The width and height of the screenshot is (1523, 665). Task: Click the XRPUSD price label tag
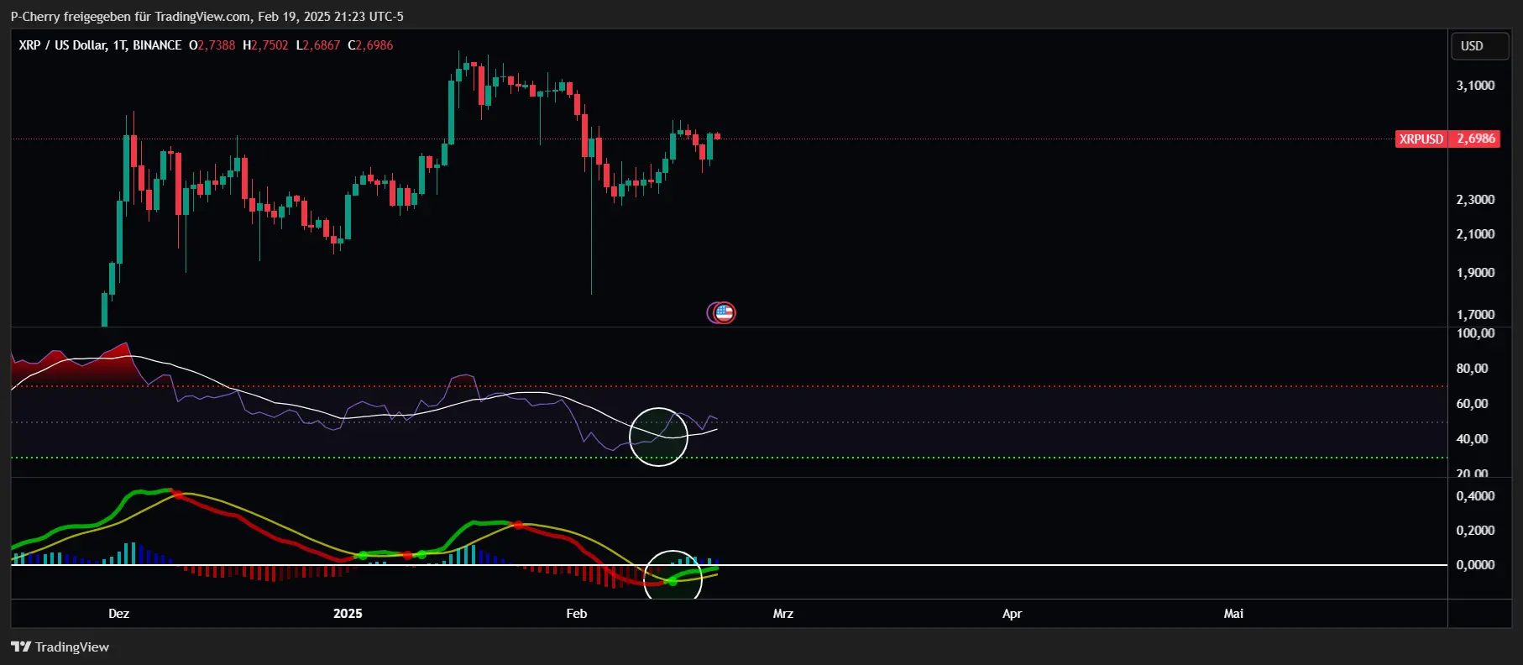click(x=1421, y=139)
